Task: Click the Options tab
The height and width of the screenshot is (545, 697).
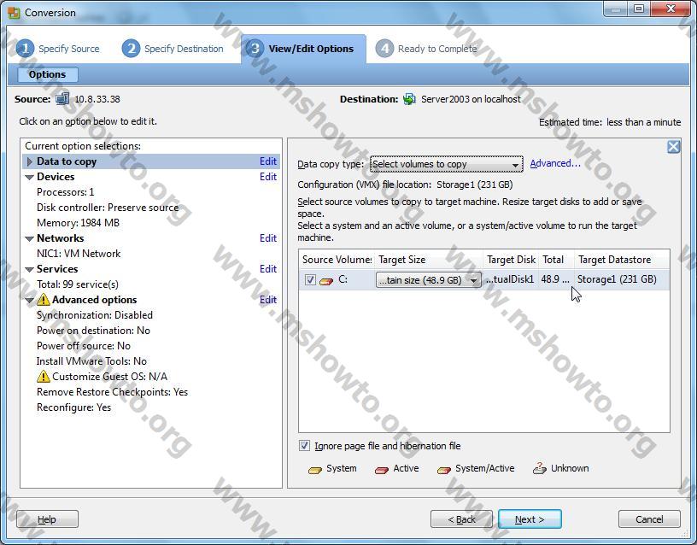Action: point(48,74)
